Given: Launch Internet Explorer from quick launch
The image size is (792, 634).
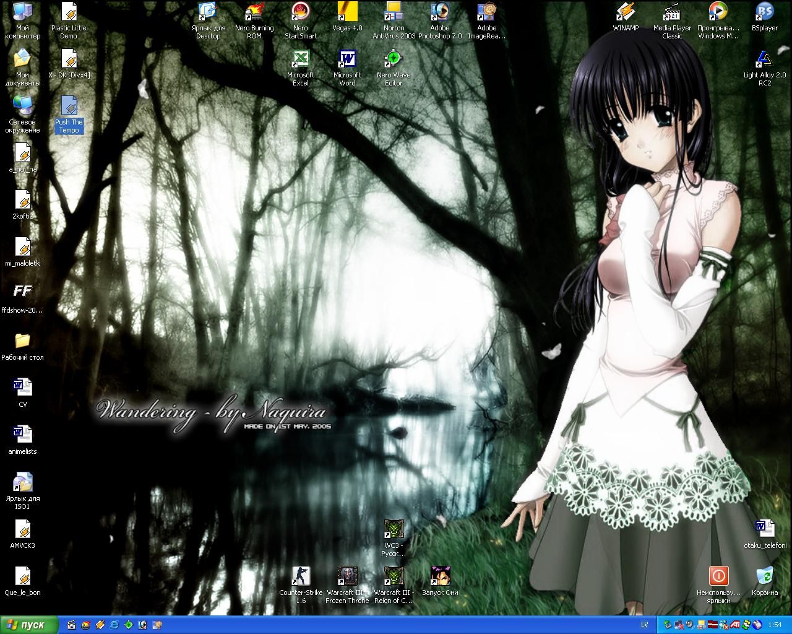Looking at the screenshot, I should pos(114,625).
